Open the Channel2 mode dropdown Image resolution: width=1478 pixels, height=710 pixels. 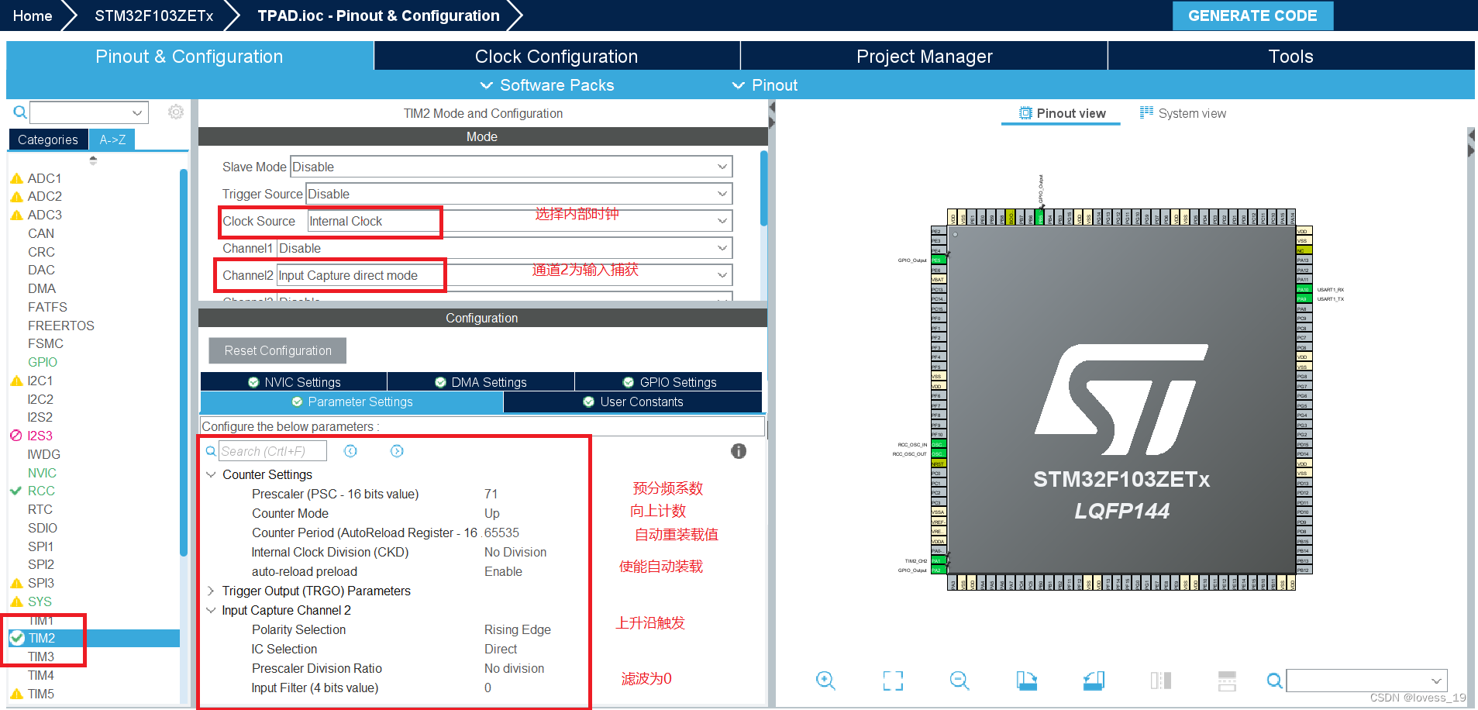tap(505, 275)
